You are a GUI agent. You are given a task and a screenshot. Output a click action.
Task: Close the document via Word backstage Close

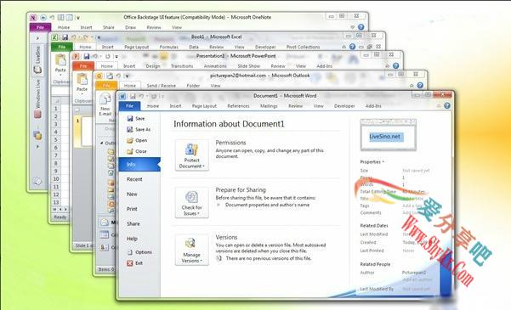137,151
